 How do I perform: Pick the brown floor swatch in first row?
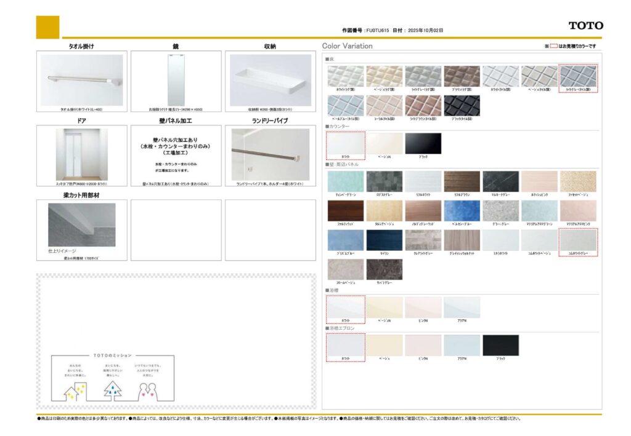point(462,76)
